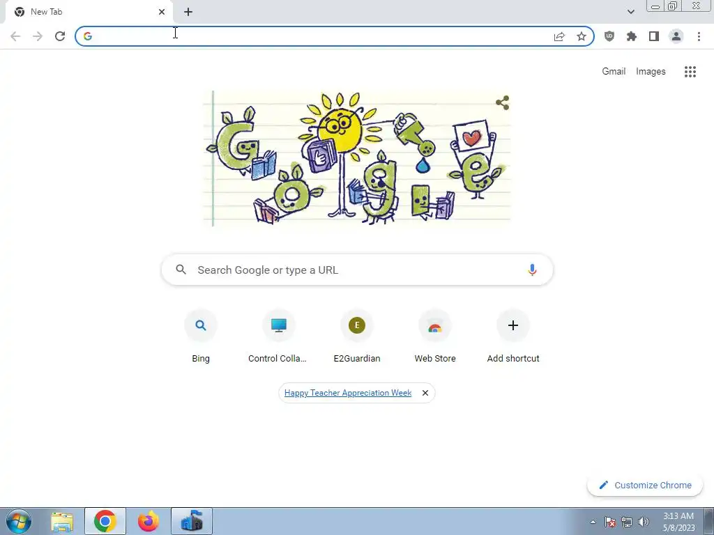This screenshot has height=535, width=714.
Task: Open the Extensions puzzle-piece menu
Action: [x=632, y=36]
